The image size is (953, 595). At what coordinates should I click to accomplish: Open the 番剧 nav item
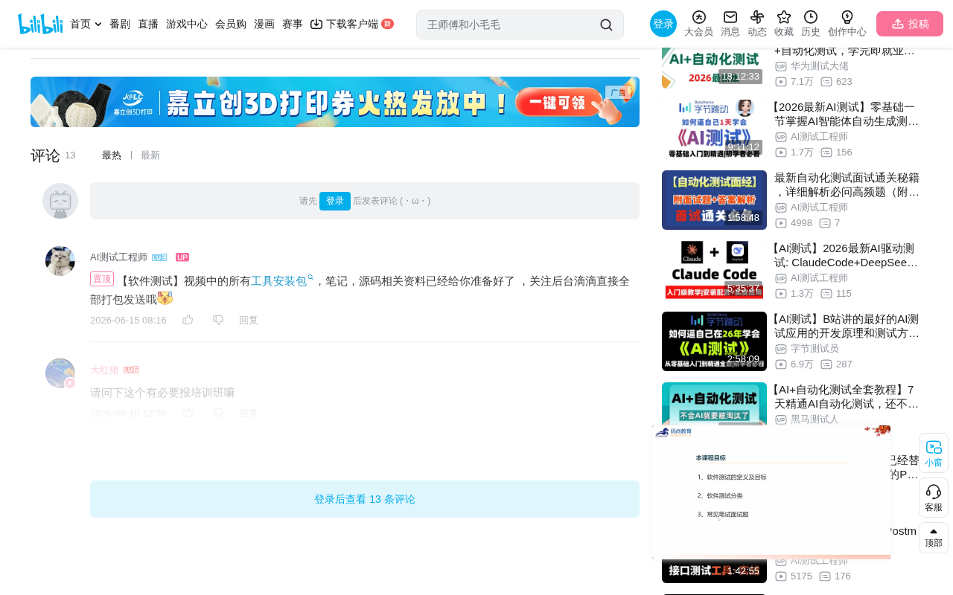coord(120,24)
